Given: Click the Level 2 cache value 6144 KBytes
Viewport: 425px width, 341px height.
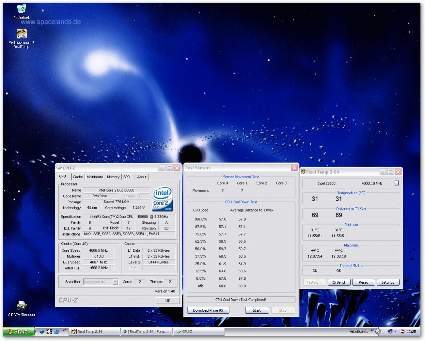Looking at the screenshot, I should (x=159, y=262).
